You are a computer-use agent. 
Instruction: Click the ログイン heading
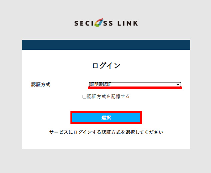[x=106, y=66]
